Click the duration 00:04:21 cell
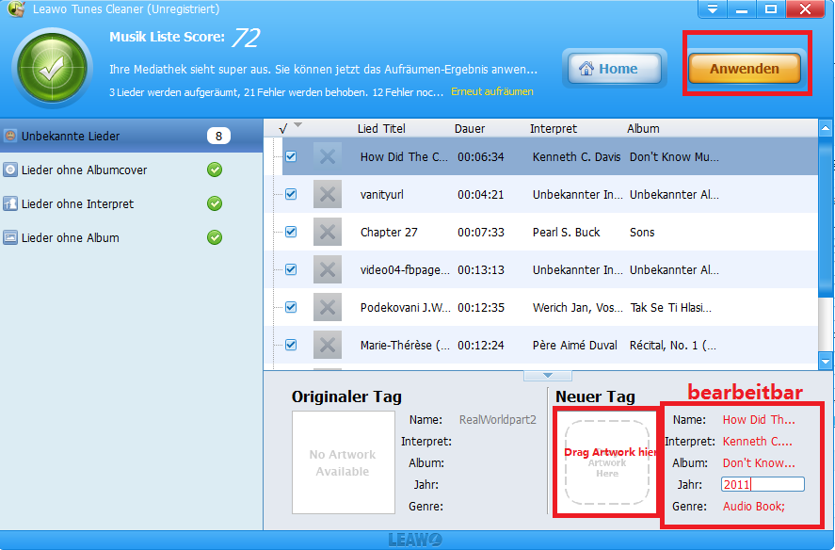 [x=480, y=195]
